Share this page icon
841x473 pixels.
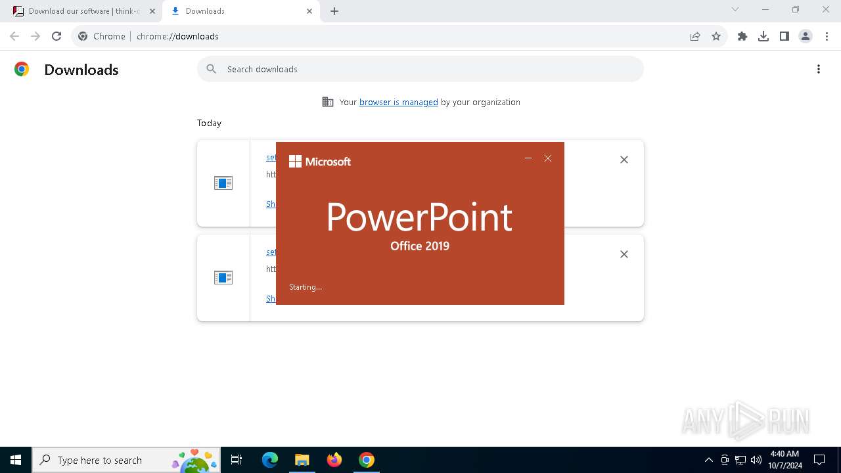click(x=695, y=36)
